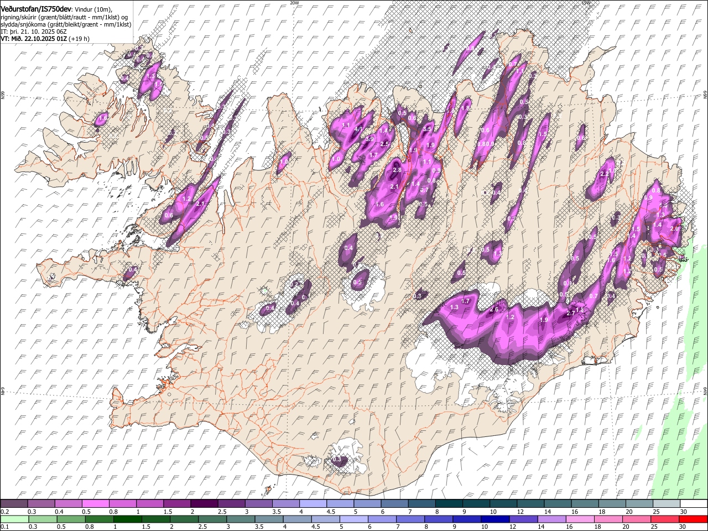Screen dimensions: 708x531
Task: Select the upper-row swatch labeled 1.5
Action: [177, 504]
